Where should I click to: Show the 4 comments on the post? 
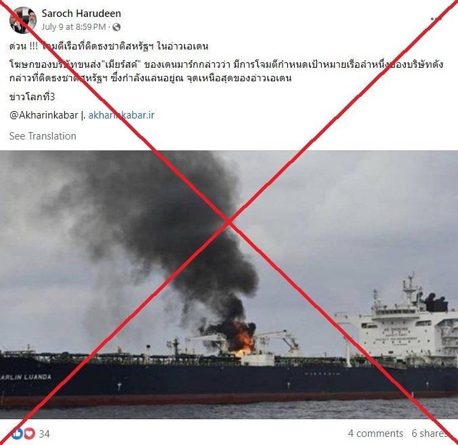point(375,433)
